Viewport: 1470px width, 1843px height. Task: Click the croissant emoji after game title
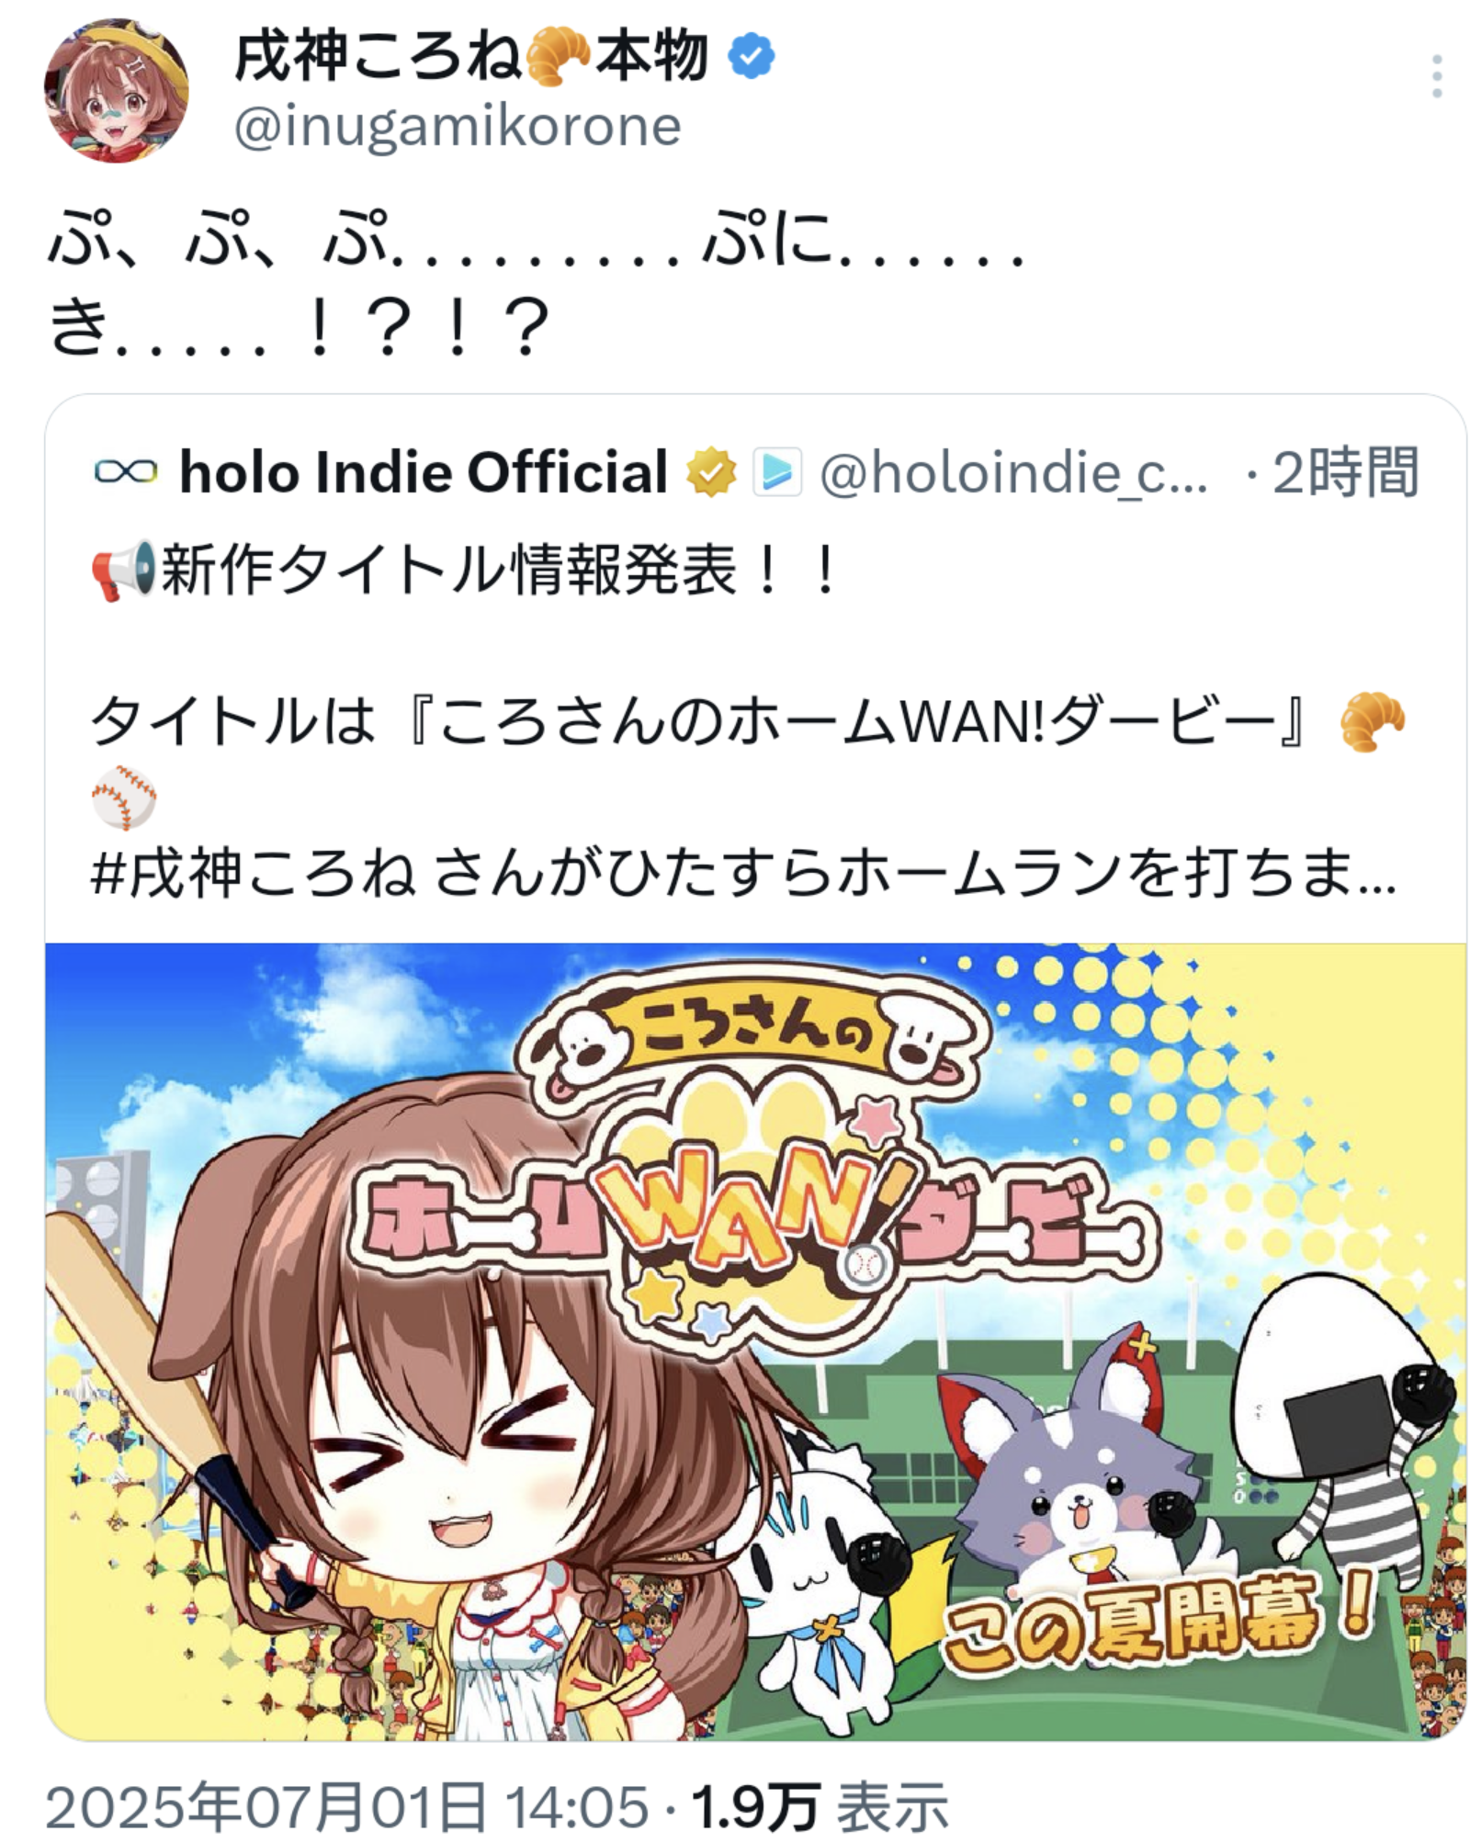point(1373,722)
